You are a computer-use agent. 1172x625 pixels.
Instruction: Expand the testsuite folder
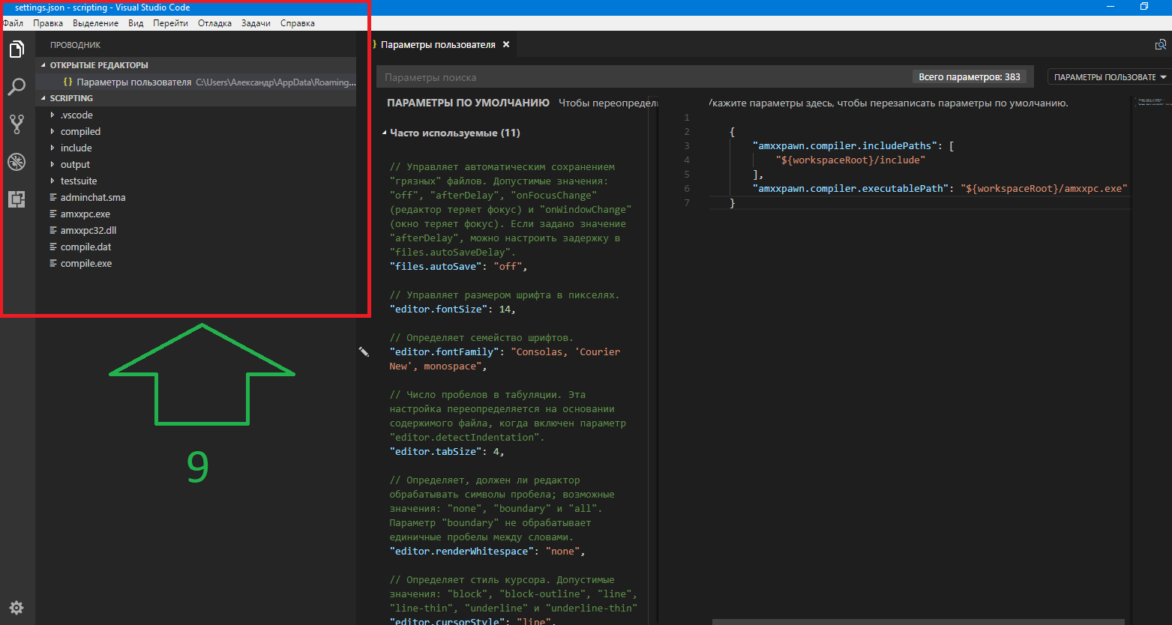click(52, 181)
